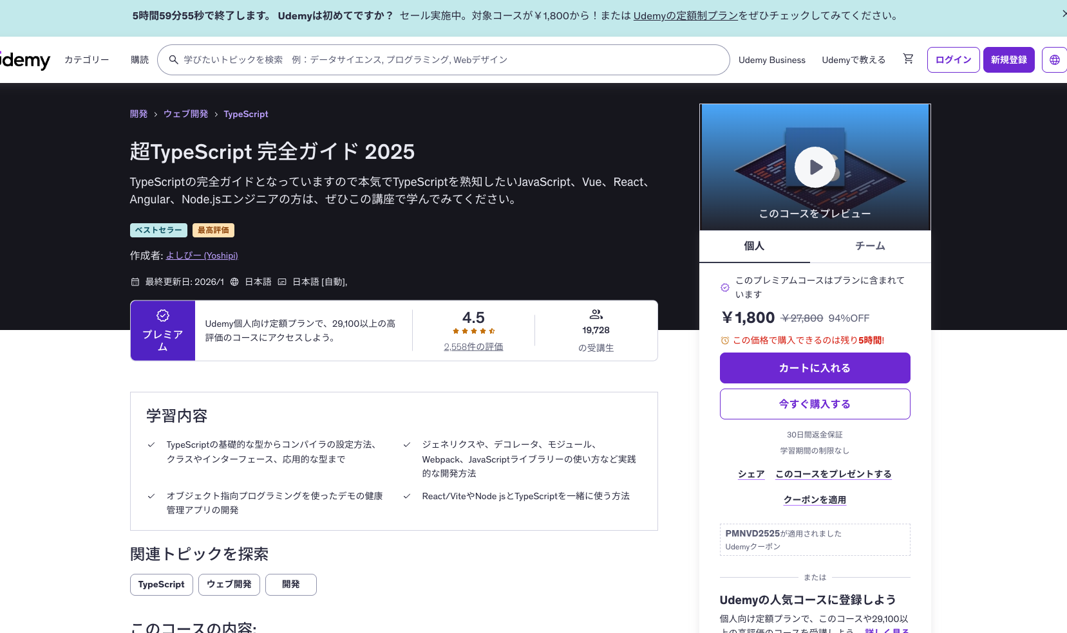The width and height of the screenshot is (1067, 633).
Task: Open the 2,558件の評価 ratings link
Action: [x=473, y=346]
